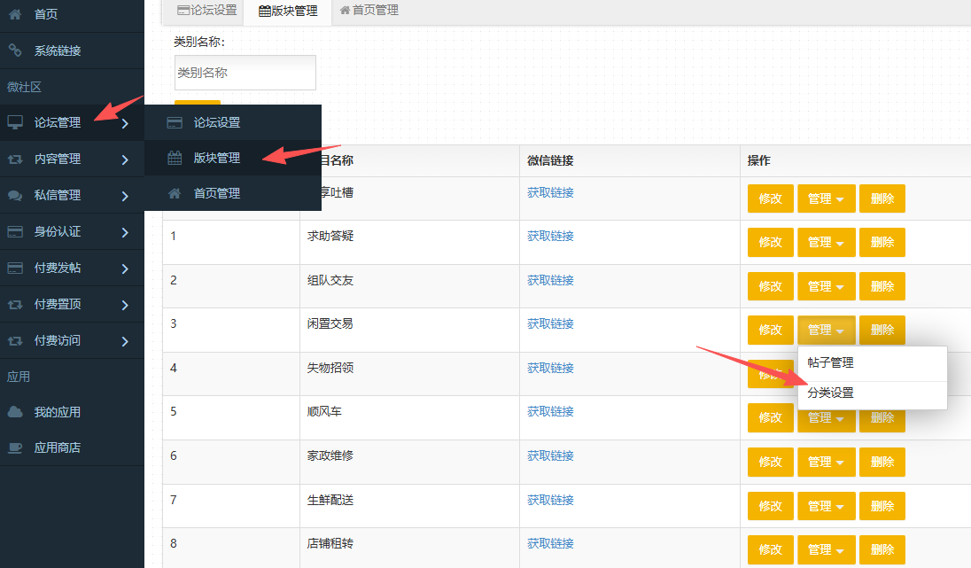Click the coffee cup icon beside 应用商店

(x=15, y=448)
